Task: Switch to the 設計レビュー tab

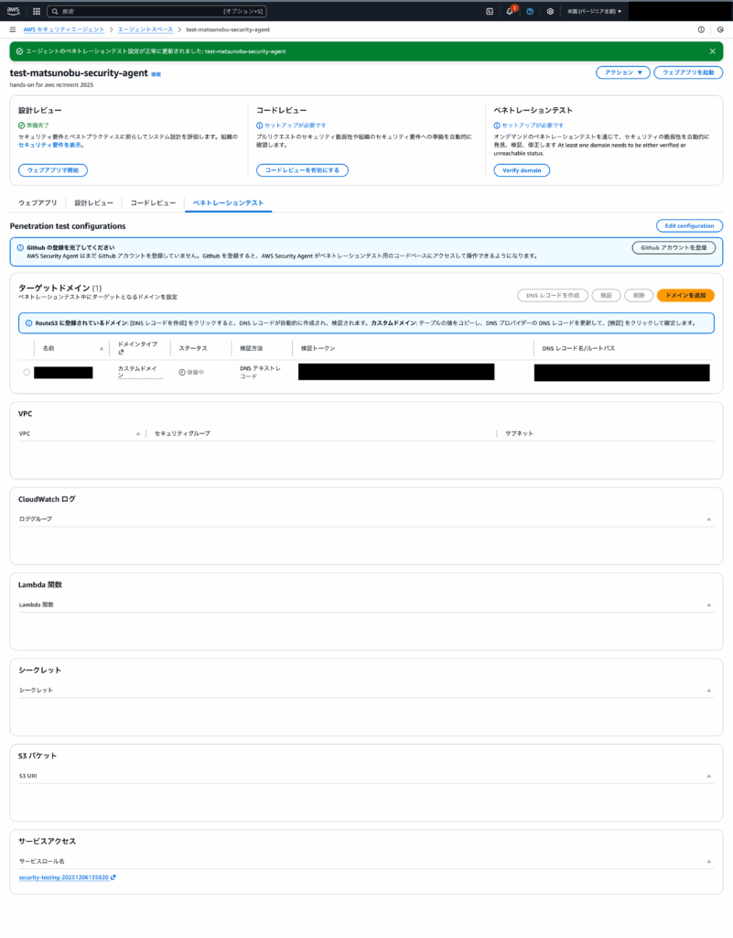Action: (93, 202)
